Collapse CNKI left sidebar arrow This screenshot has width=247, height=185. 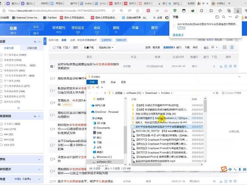tap(45, 41)
